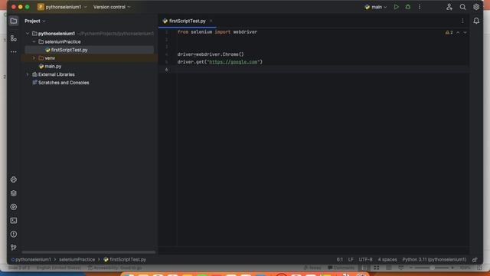Image resolution: width=490 pixels, height=276 pixels.
Task: Change line separator LF
Action: pos(351,259)
